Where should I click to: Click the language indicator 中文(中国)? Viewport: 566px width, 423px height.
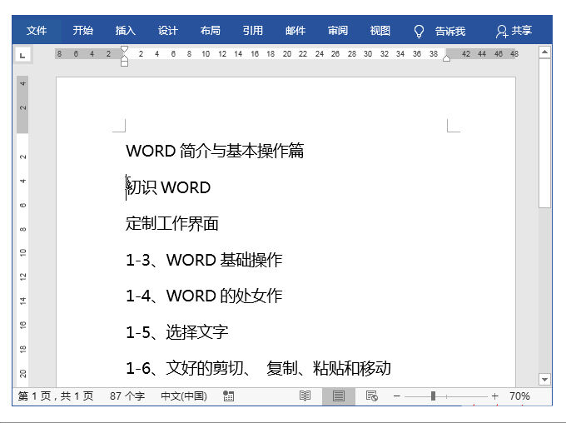[184, 396]
